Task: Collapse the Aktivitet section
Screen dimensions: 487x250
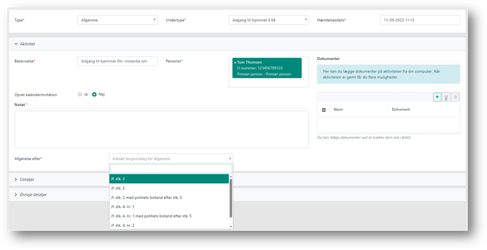Action: pyautogui.click(x=16, y=43)
